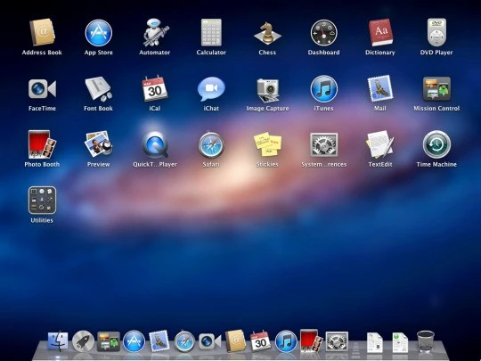Open the Stickies app
Screen dimensions: 481x361
[267, 144]
